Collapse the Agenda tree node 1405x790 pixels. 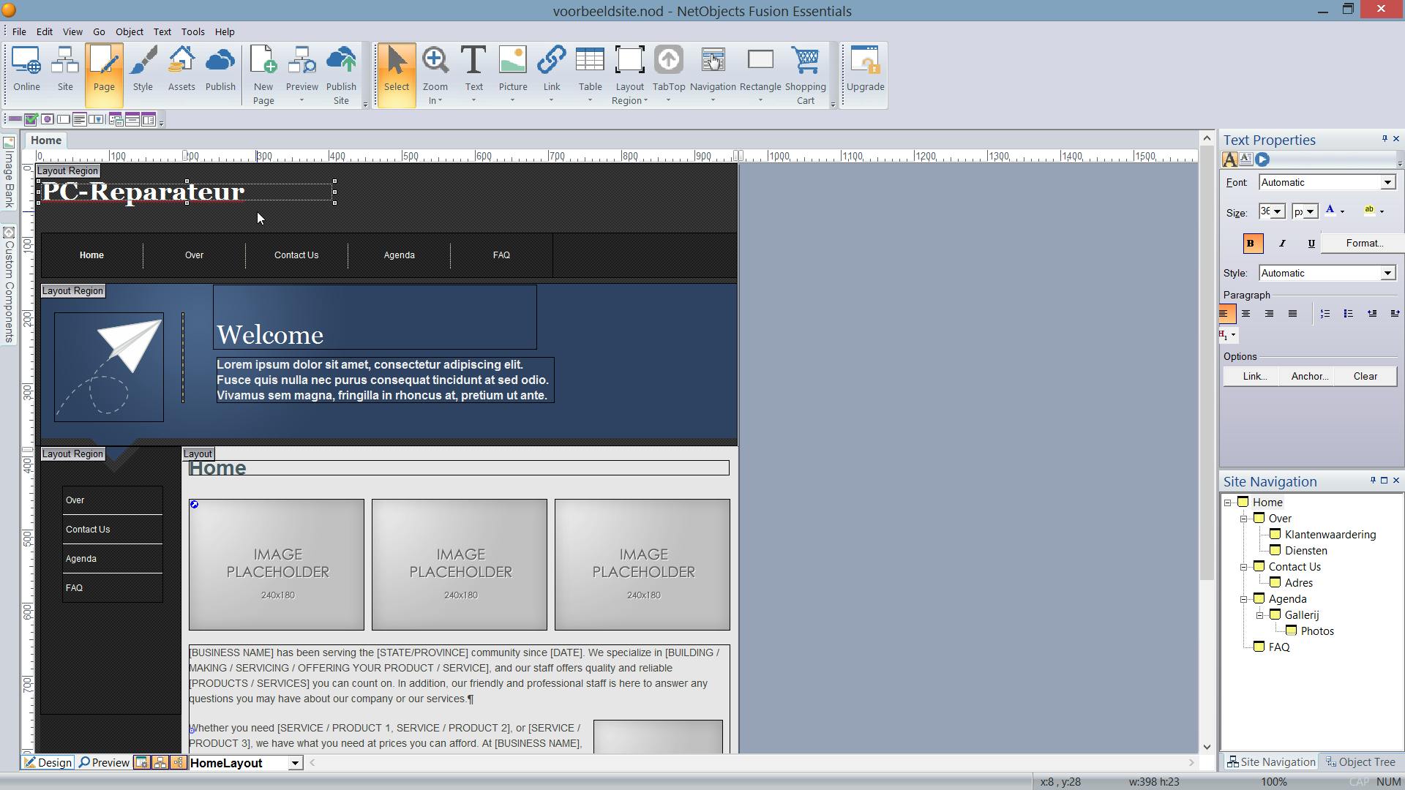(1243, 599)
